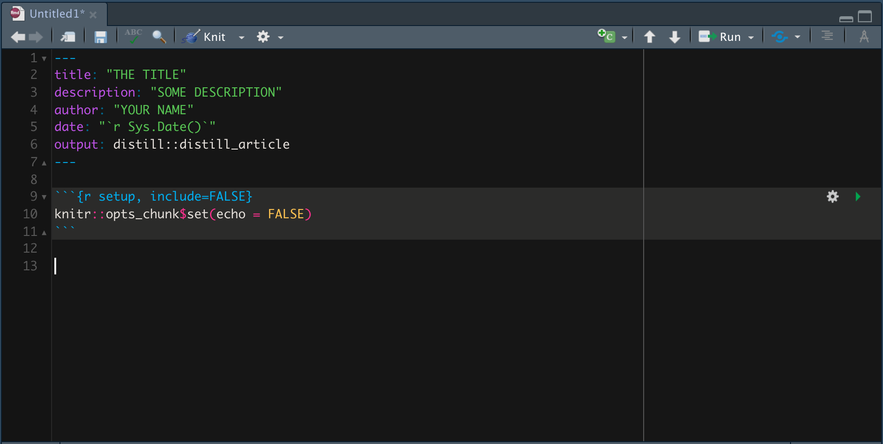Screen dimensions: 883x444
Task: Go to next chunk with down arrow
Action: (675, 37)
